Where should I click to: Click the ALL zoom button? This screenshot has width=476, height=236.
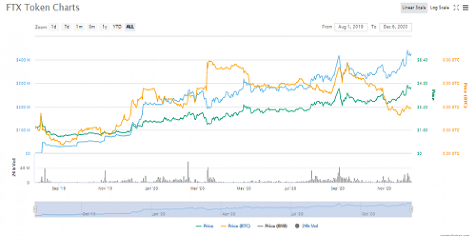130,27
